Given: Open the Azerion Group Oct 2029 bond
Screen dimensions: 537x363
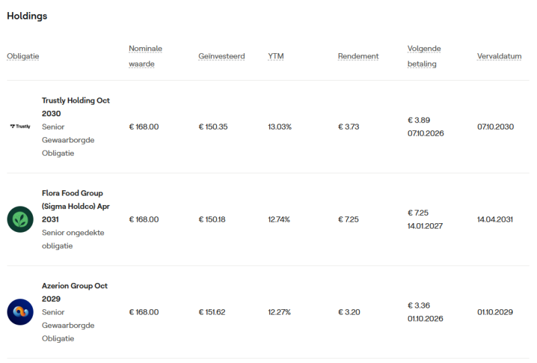Looking at the screenshot, I should click(x=75, y=292).
